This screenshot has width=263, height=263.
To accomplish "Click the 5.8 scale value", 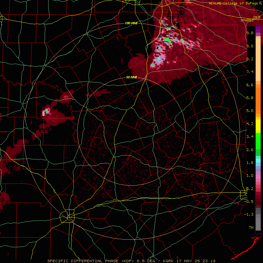I will pos(250,98).
